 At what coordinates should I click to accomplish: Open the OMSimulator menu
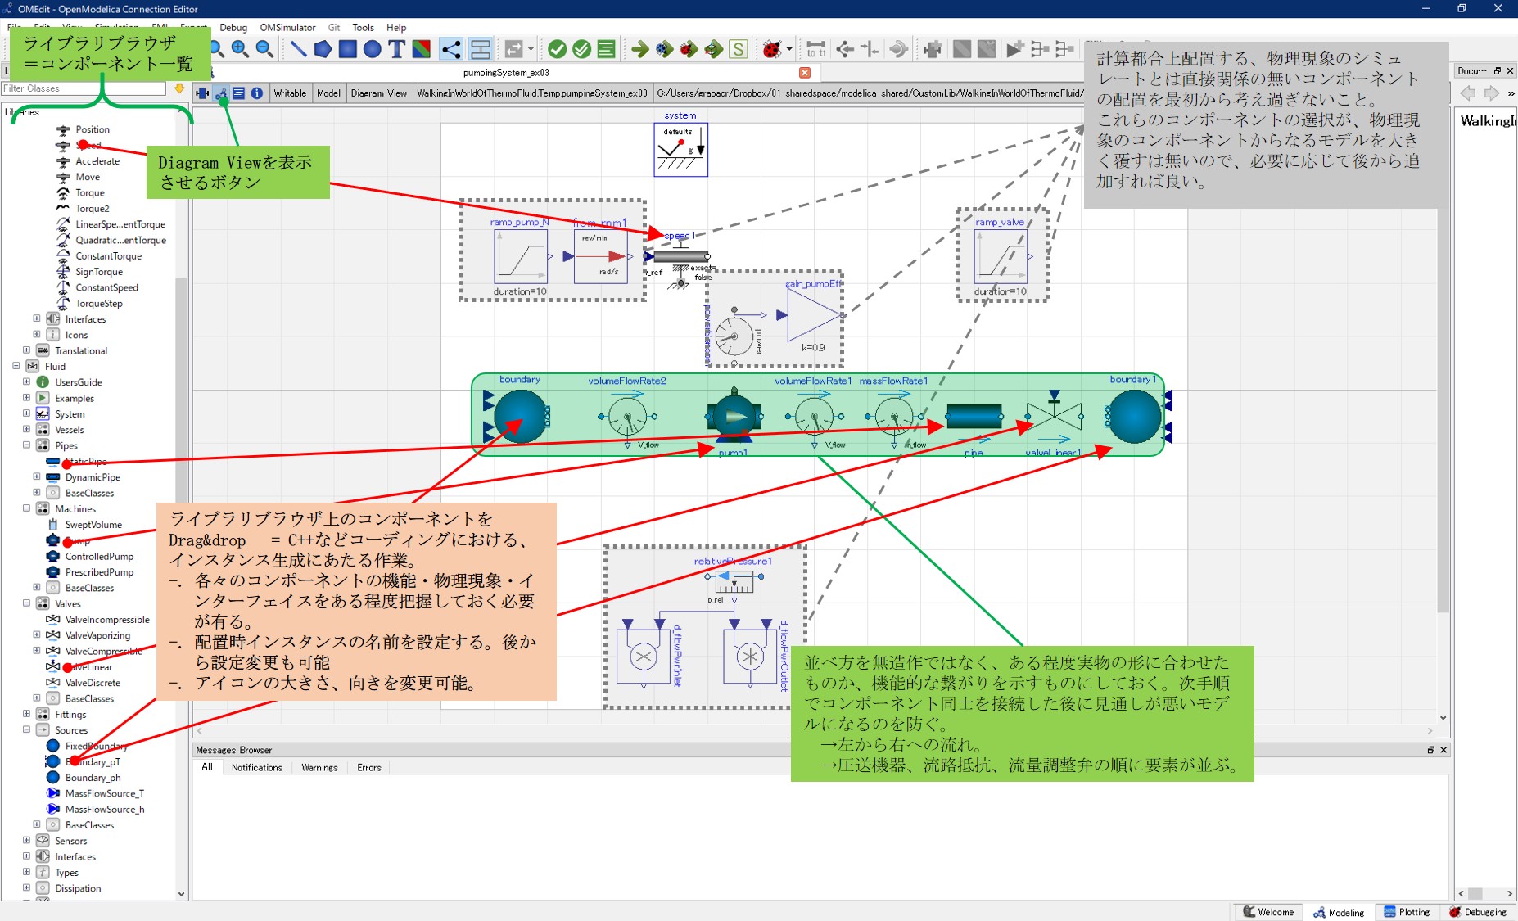tap(287, 28)
